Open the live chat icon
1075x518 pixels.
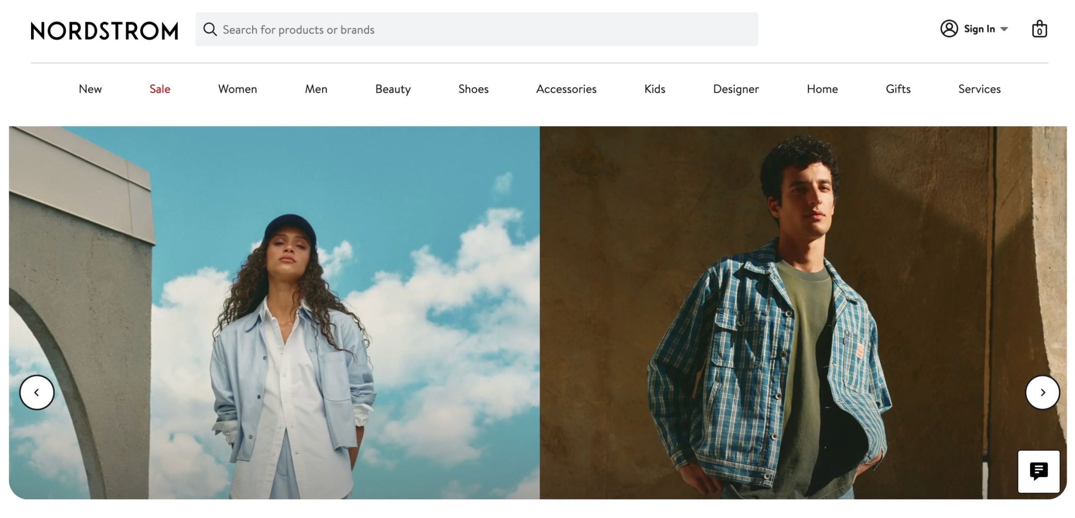pyautogui.click(x=1038, y=471)
